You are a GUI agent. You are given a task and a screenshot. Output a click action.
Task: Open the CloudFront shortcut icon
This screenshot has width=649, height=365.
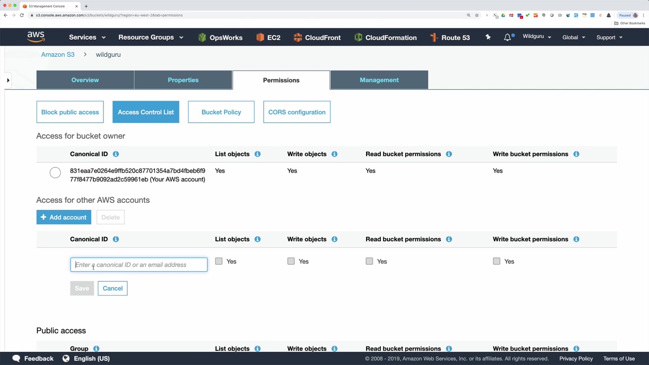coord(298,38)
